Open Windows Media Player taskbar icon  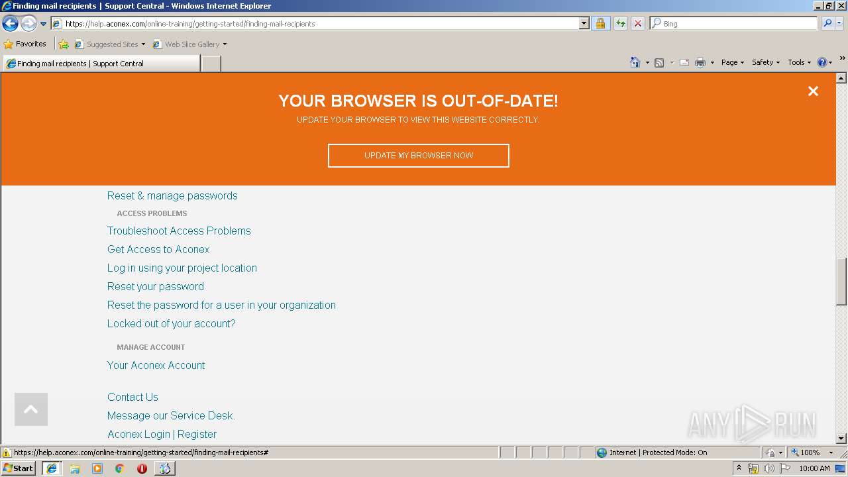97,468
